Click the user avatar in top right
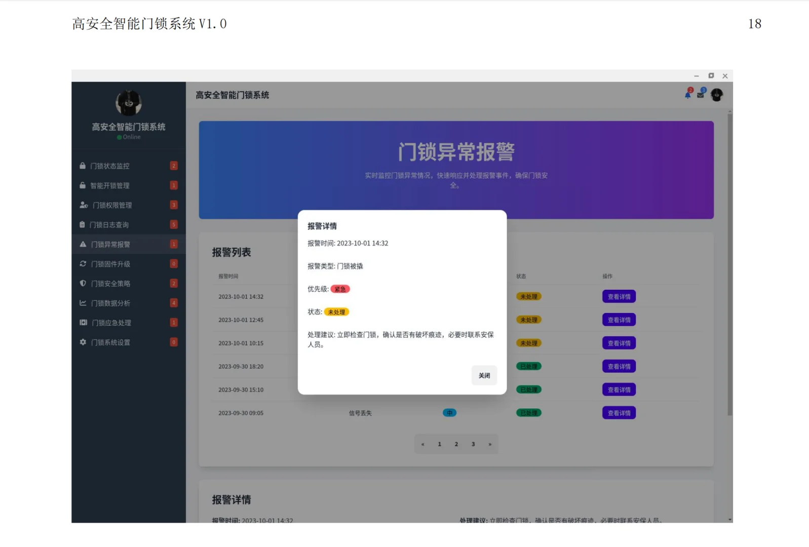Image resolution: width=809 pixels, height=547 pixels. (x=717, y=95)
